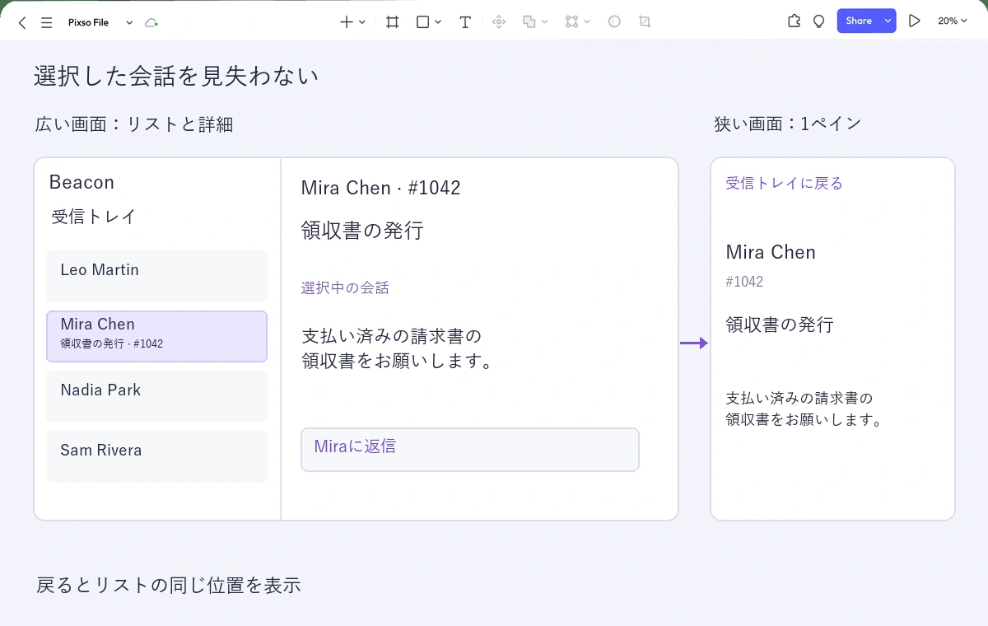
Task: Expand the group selection dropdown arrow
Action: (x=587, y=22)
